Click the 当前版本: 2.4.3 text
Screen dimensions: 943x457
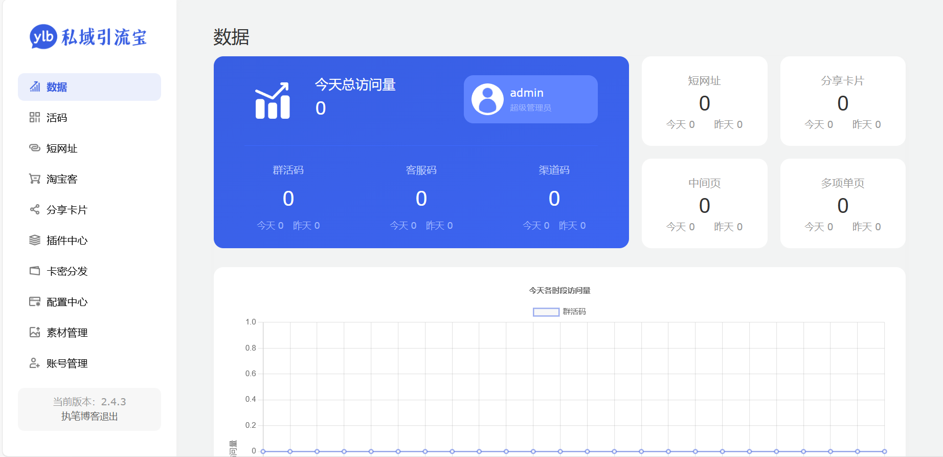point(89,402)
